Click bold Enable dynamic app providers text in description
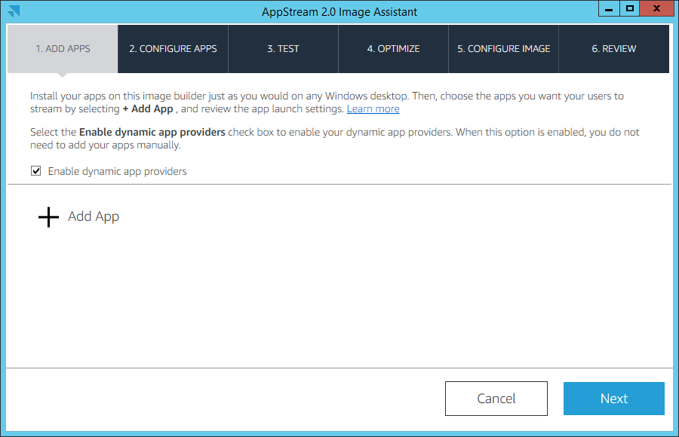The width and height of the screenshot is (679, 437). click(x=152, y=133)
